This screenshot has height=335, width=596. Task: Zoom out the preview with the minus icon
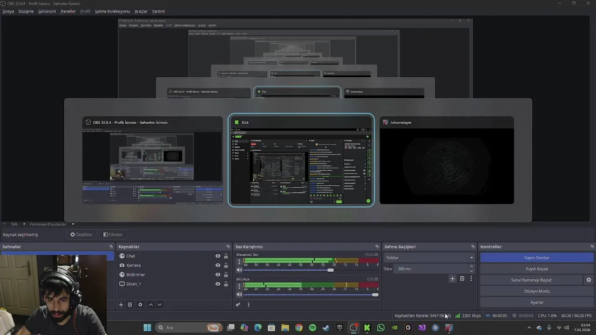[x=4, y=224]
